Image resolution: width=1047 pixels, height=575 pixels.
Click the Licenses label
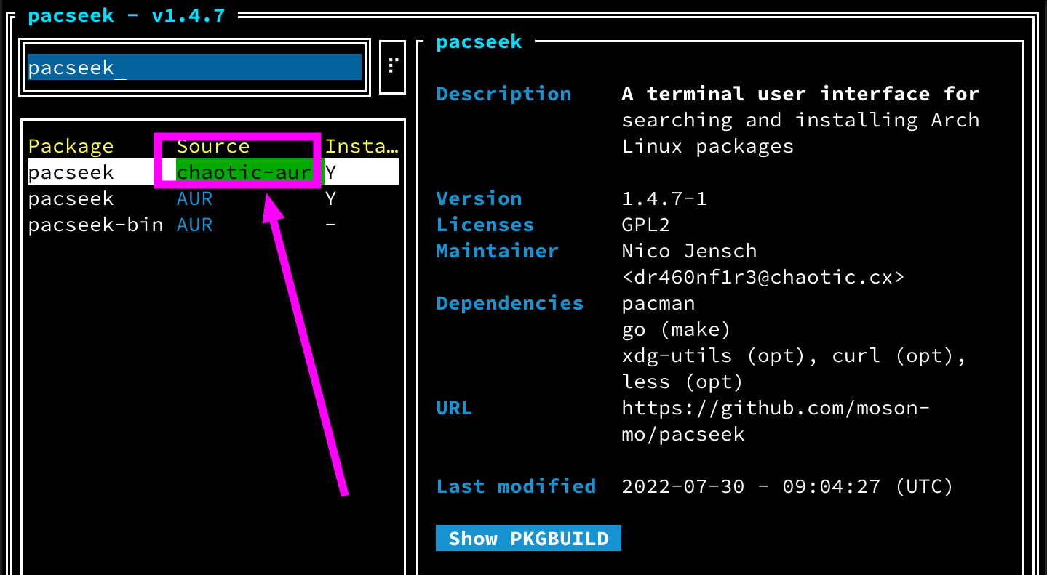pos(485,225)
